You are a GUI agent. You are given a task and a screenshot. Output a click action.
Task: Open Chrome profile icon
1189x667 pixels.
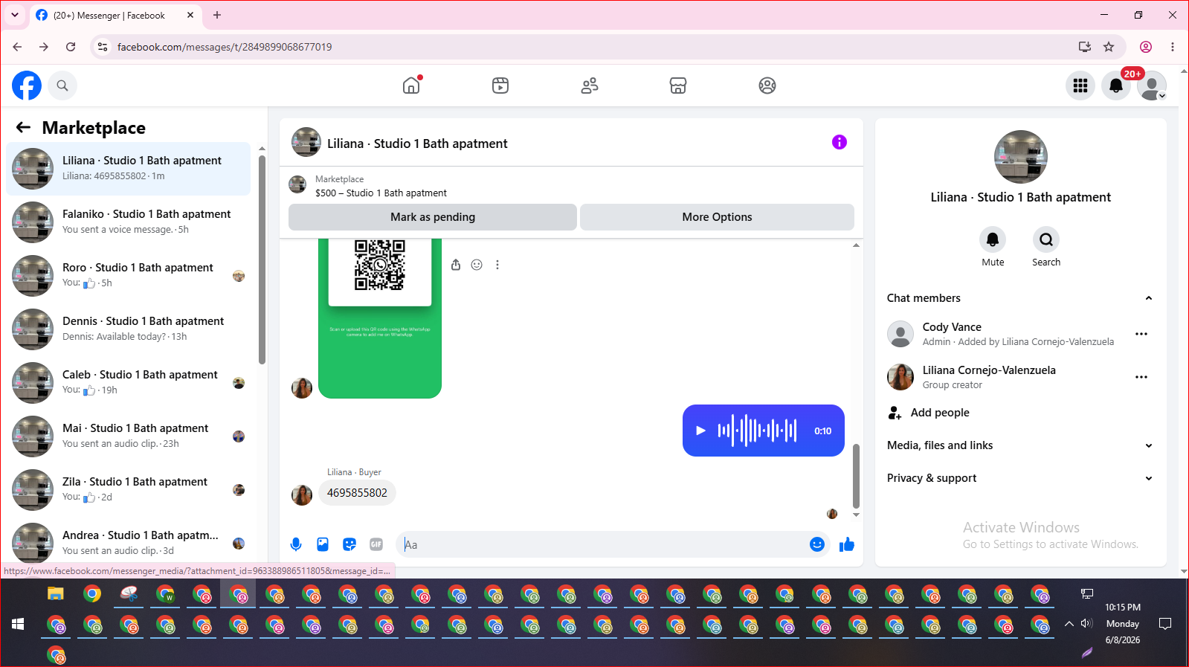(1146, 47)
